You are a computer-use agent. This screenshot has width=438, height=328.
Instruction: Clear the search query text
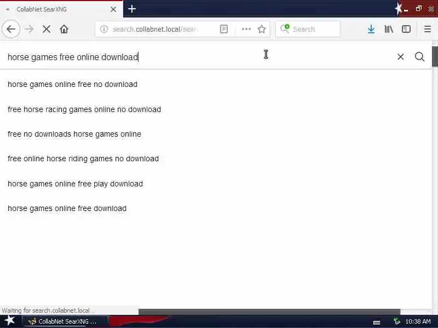tap(401, 57)
